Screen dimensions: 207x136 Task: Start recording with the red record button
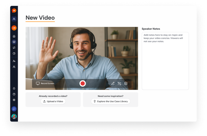click(83, 83)
